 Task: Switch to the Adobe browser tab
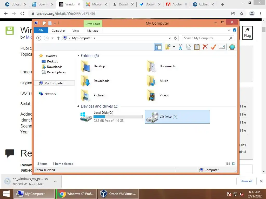pos(176,4)
